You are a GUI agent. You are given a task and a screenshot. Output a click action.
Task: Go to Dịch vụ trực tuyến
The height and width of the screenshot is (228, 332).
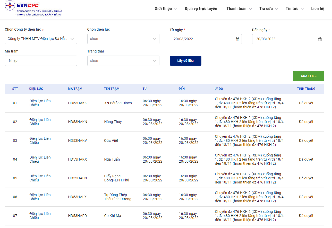tap(201, 9)
